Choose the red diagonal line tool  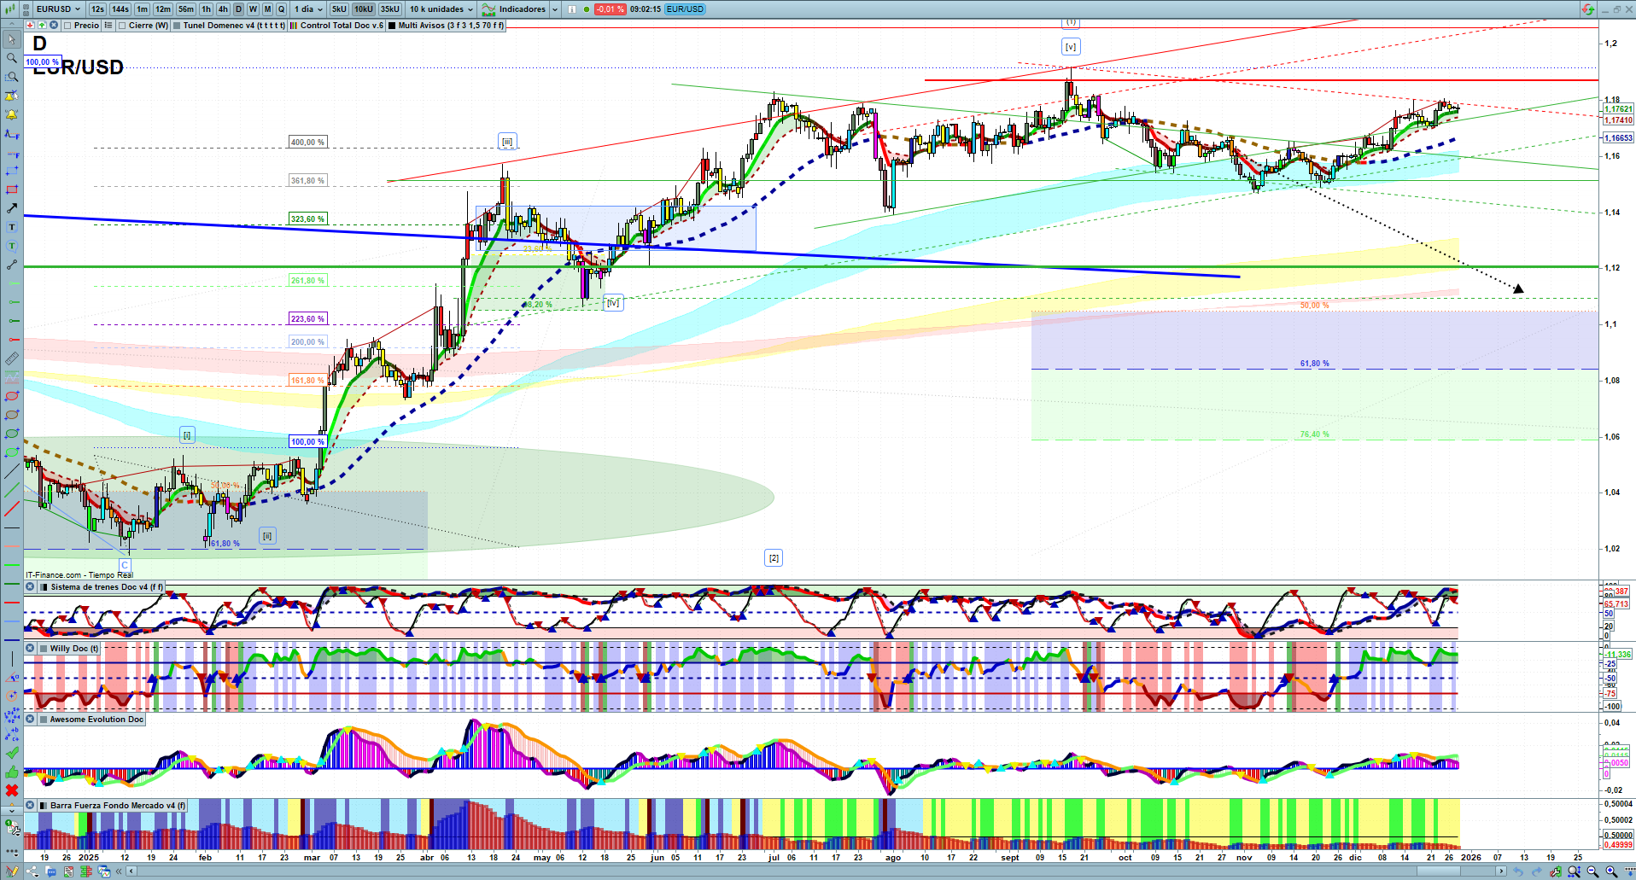tap(12, 509)
